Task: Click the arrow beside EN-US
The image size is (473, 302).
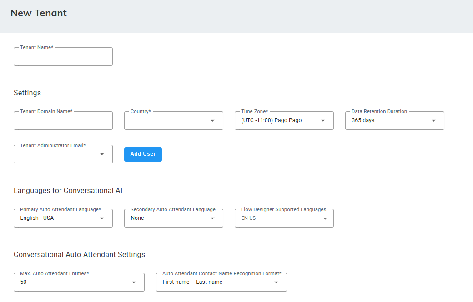Action: click(x=325, y=218)
